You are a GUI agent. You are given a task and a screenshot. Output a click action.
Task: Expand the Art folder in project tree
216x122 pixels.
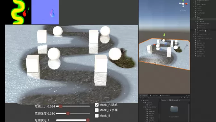coord(145,109)
